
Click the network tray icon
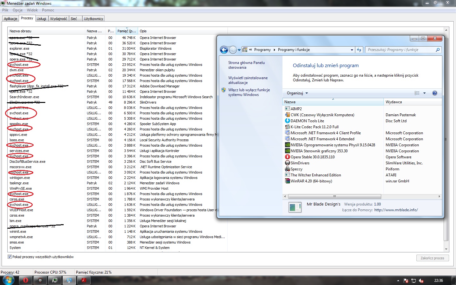(414, 281)
